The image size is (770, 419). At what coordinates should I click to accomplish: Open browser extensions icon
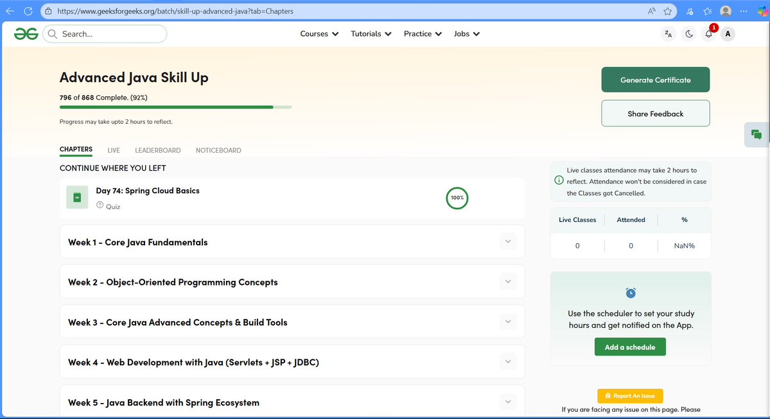click(690, 11)
